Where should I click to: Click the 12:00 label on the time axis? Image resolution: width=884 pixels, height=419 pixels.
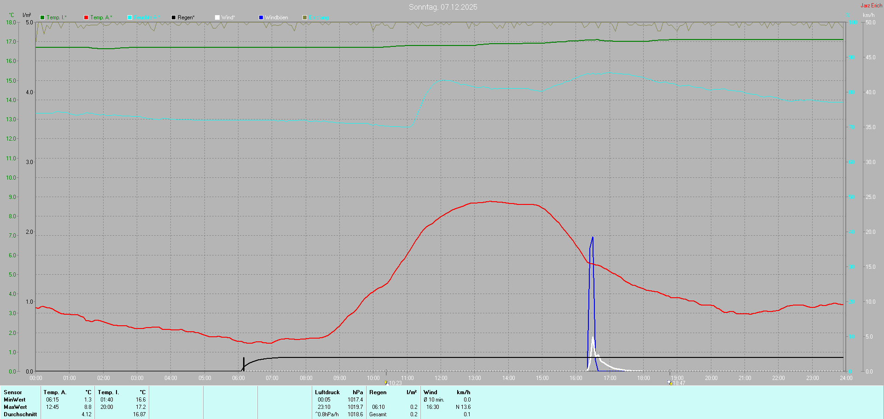coord(441,378)
